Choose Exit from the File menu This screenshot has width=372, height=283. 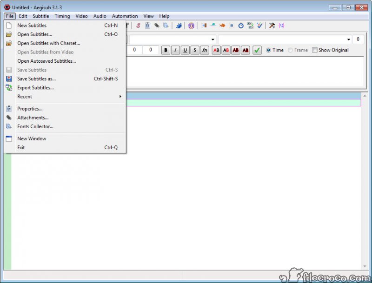click(x=65, y=147)
